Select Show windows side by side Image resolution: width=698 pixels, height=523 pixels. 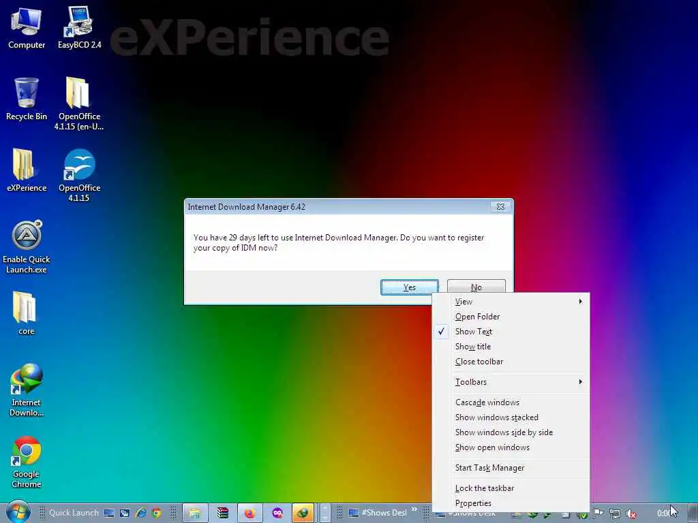click(511, 432)
